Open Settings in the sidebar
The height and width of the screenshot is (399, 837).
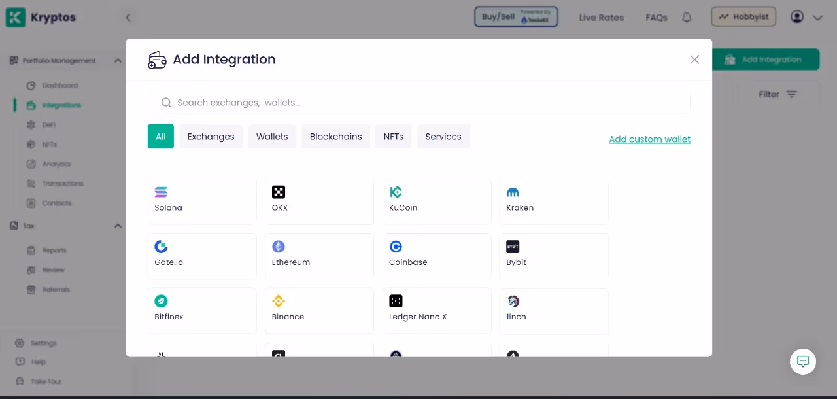tap(36, 343)
